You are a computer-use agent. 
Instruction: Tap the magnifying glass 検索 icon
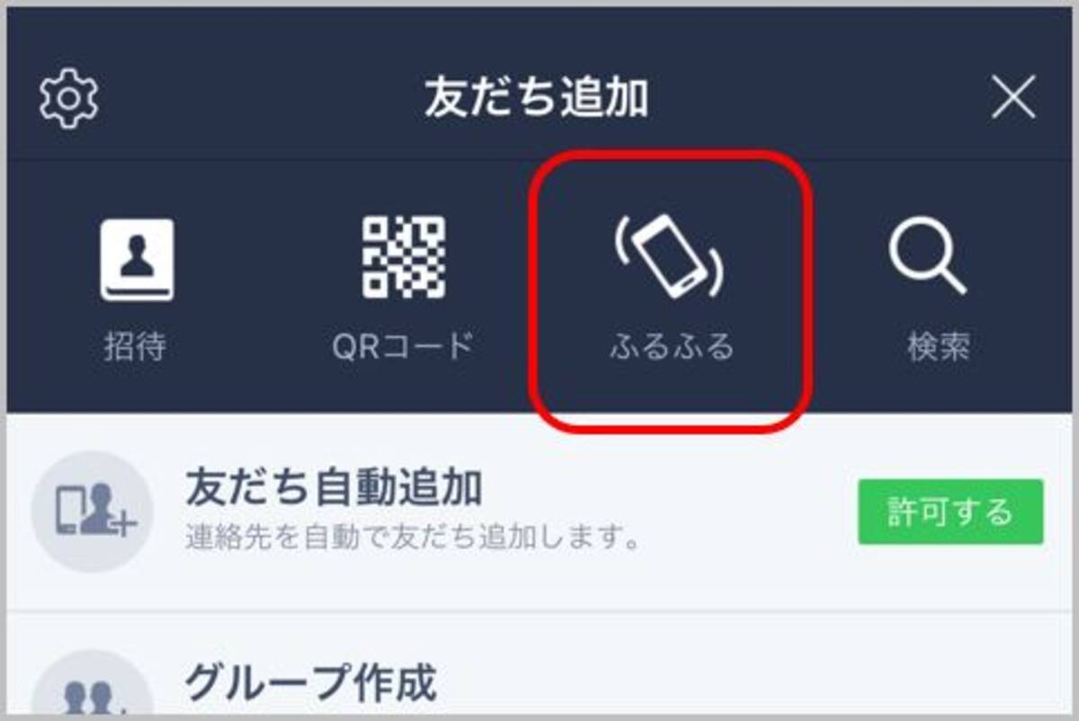[x=930, y=258]
